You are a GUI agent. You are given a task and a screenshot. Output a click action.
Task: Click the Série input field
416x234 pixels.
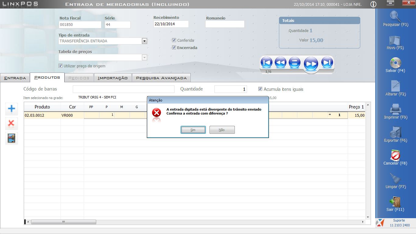(x=118, y=25)
